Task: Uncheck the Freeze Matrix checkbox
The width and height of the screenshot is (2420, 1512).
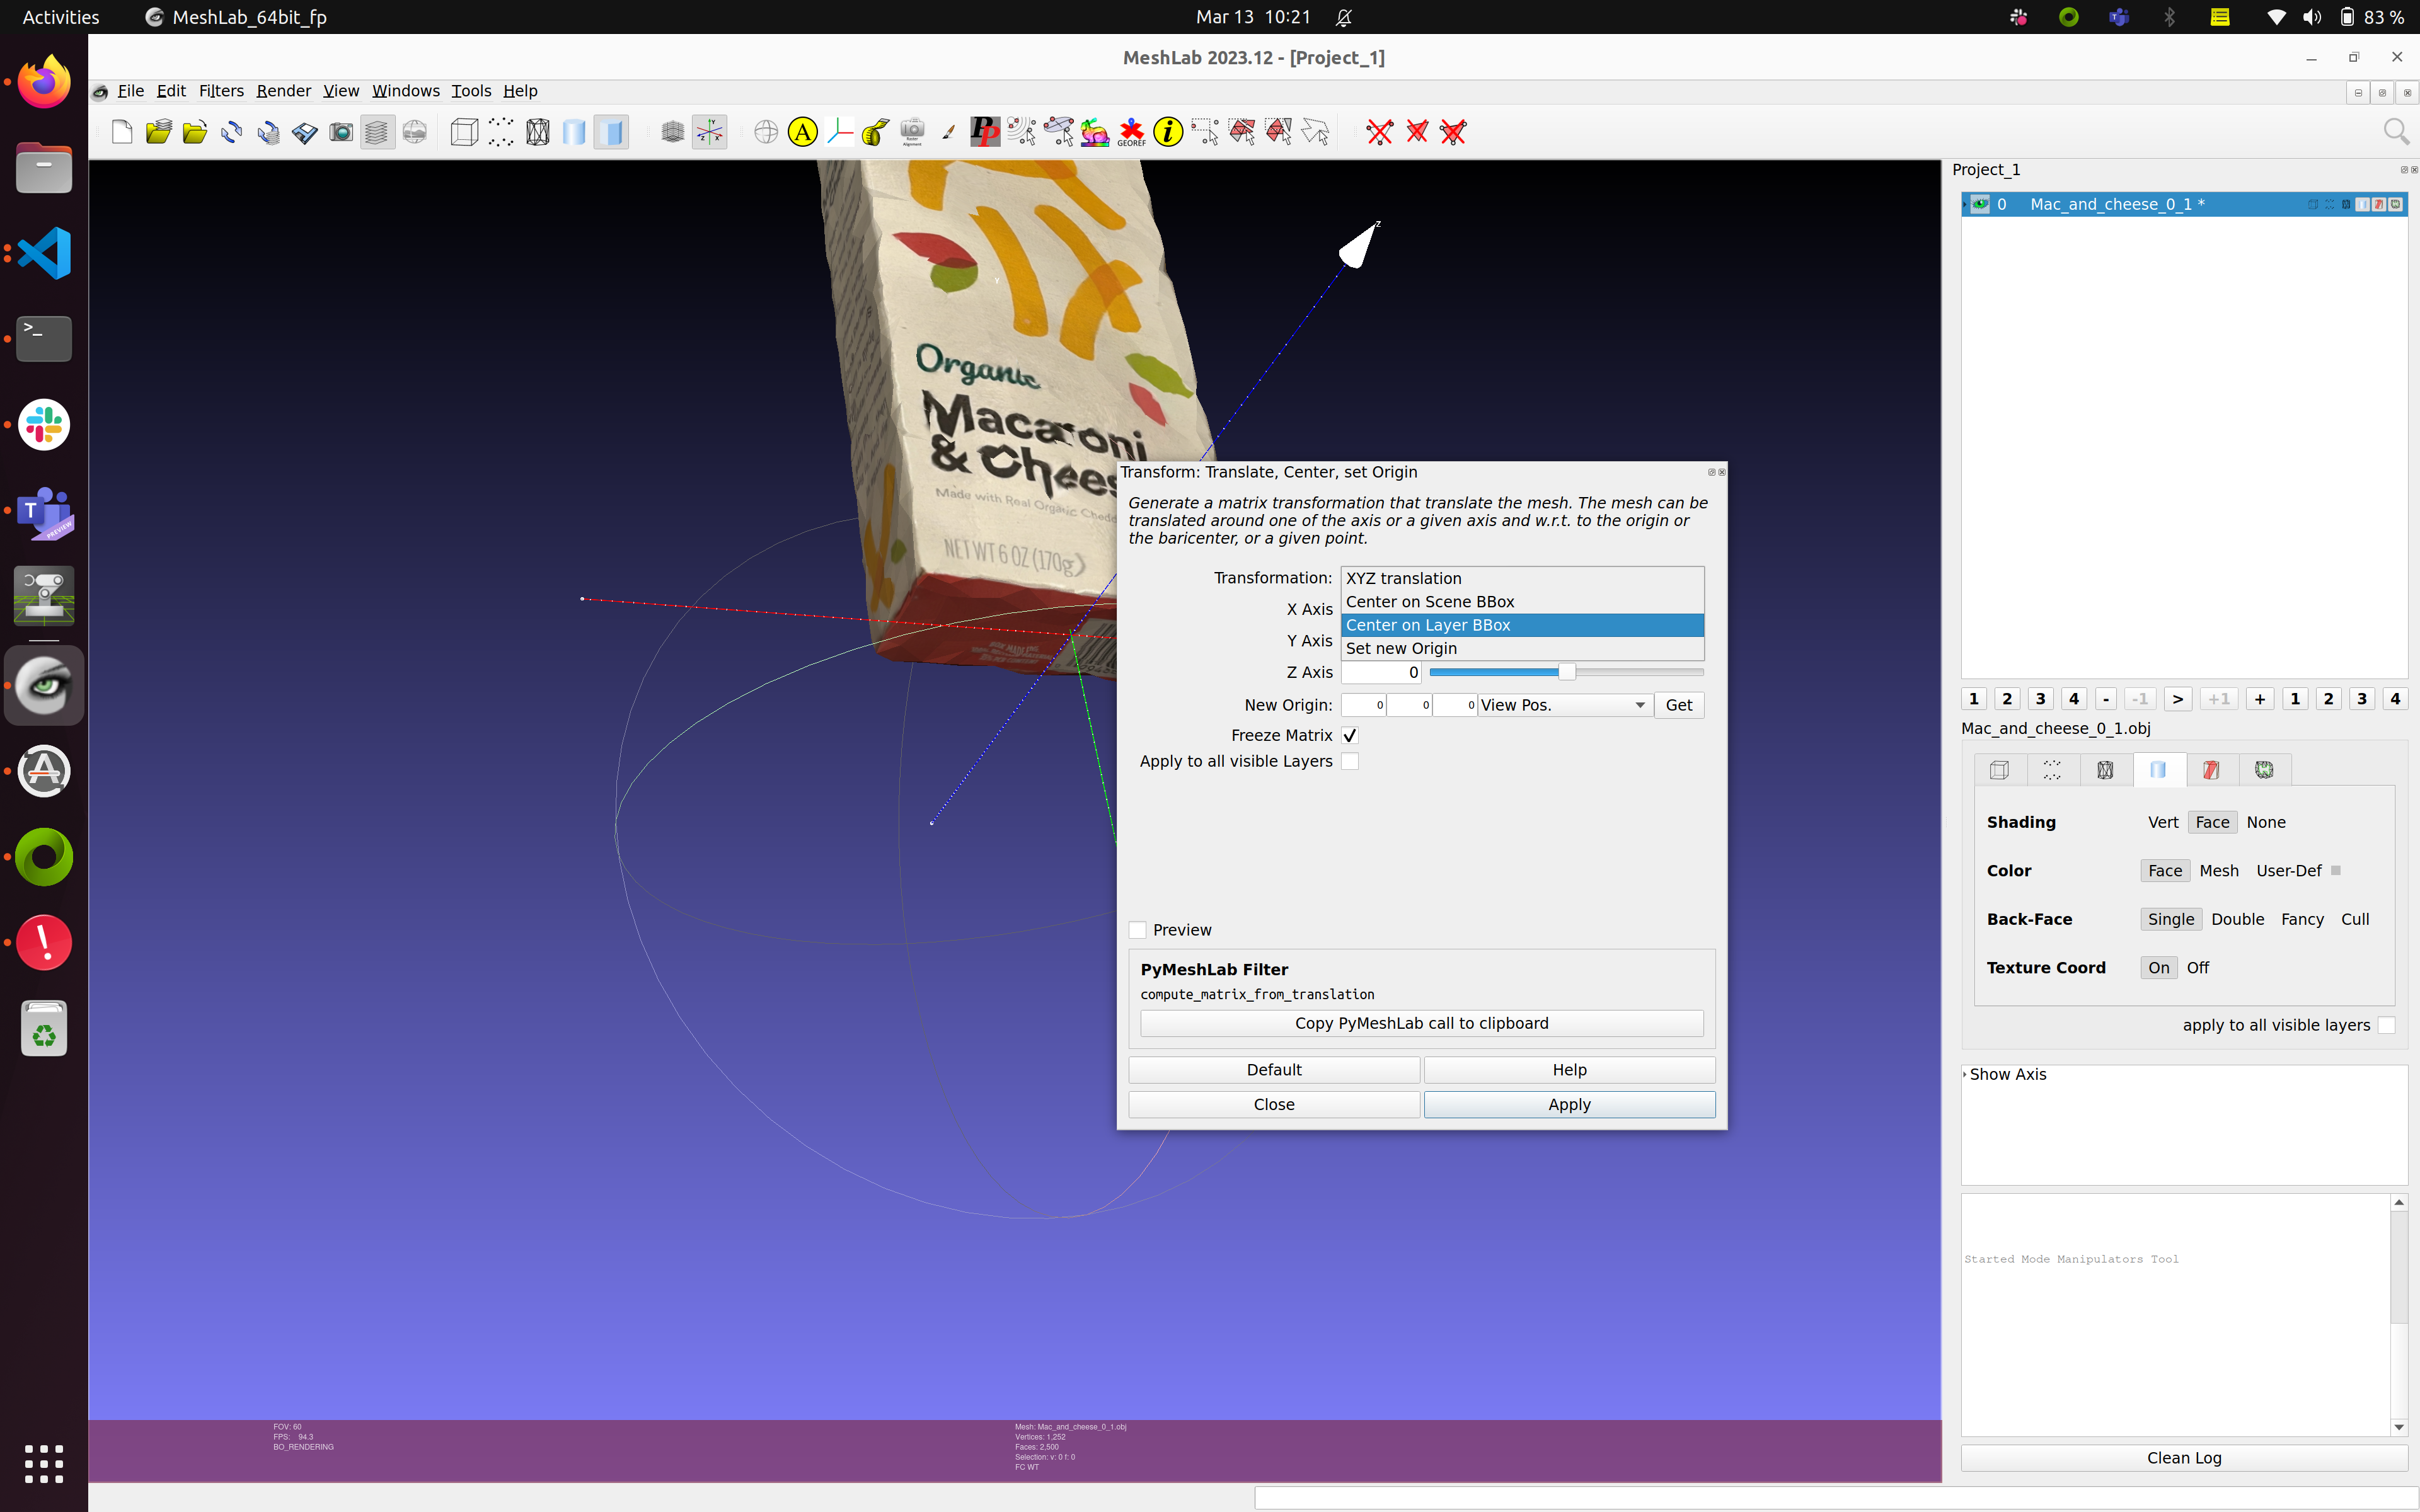Action: pos(1349,735)
